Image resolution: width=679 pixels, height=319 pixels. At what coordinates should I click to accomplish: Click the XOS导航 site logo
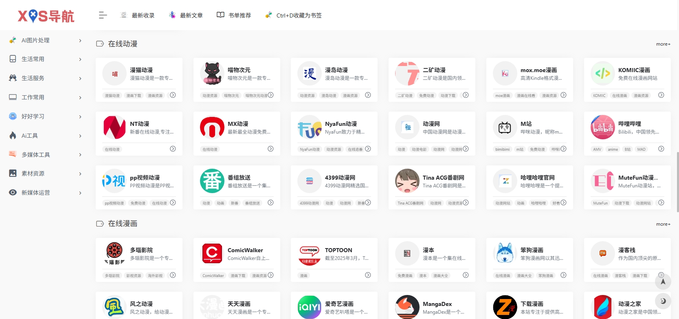click(x=46, y=16)
